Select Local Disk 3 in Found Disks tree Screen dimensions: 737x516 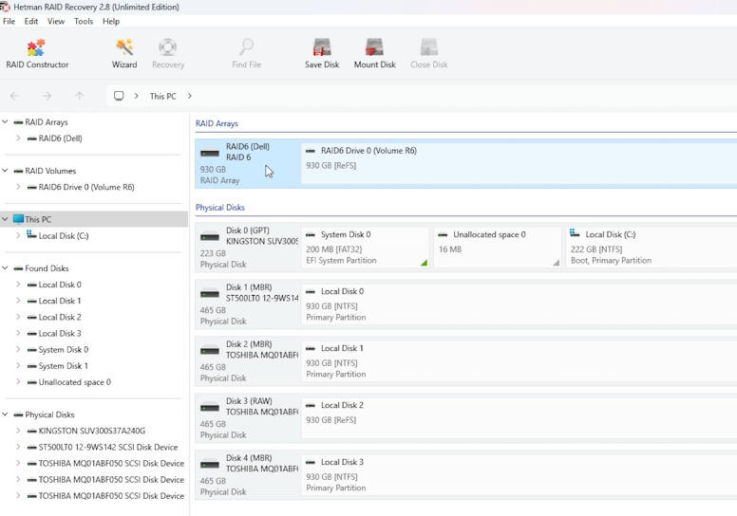[x=60, y=333]
